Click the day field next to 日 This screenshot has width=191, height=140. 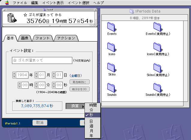[x=59, y=75]
